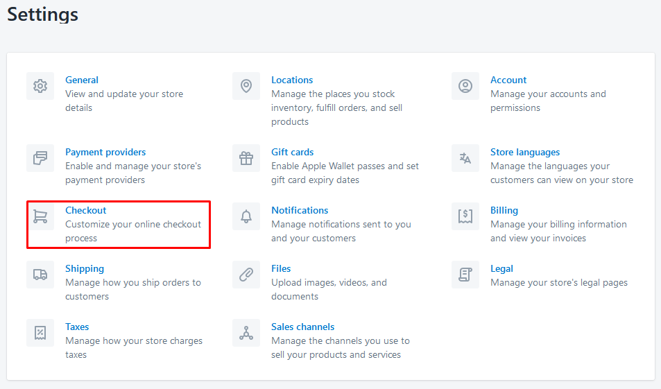Click 'Manage how your store charges taxes' text

(134, 347)
